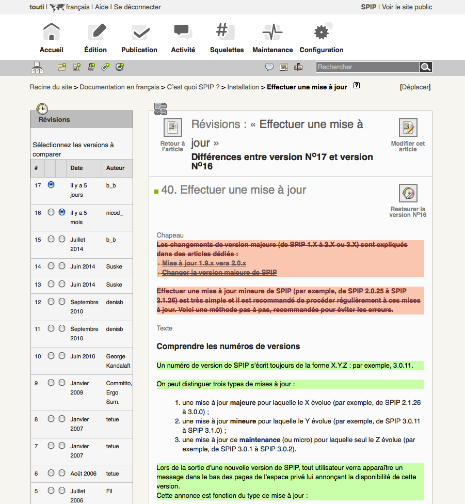
Task: Click the Voir le site public link
Action: [x=407, y=7]
